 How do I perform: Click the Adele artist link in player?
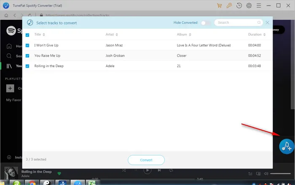[x=25, y=176]
